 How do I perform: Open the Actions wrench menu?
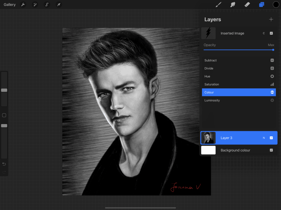tap(23, 5)
